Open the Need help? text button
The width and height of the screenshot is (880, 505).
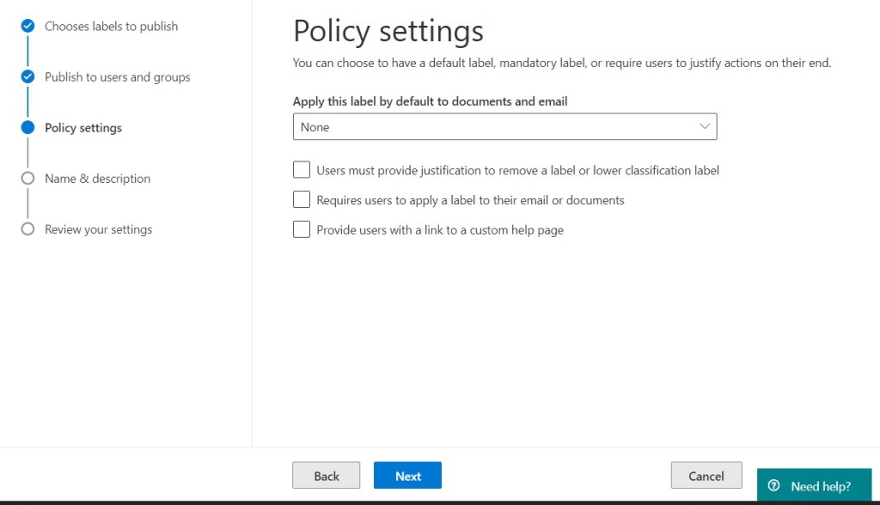[x=820, y=486]
